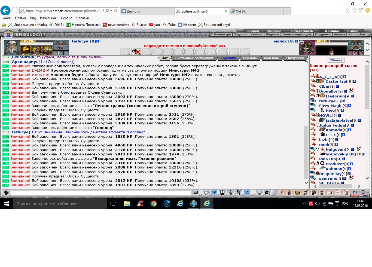
Task: Open the Чат tab
Action: point(164,58)
